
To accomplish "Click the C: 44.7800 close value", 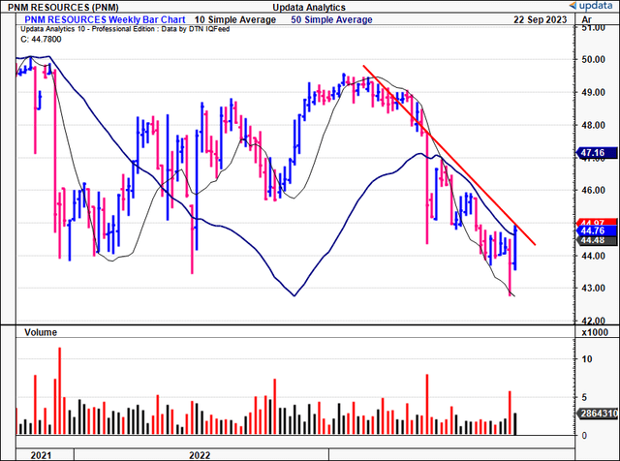I will click(41, 39).
